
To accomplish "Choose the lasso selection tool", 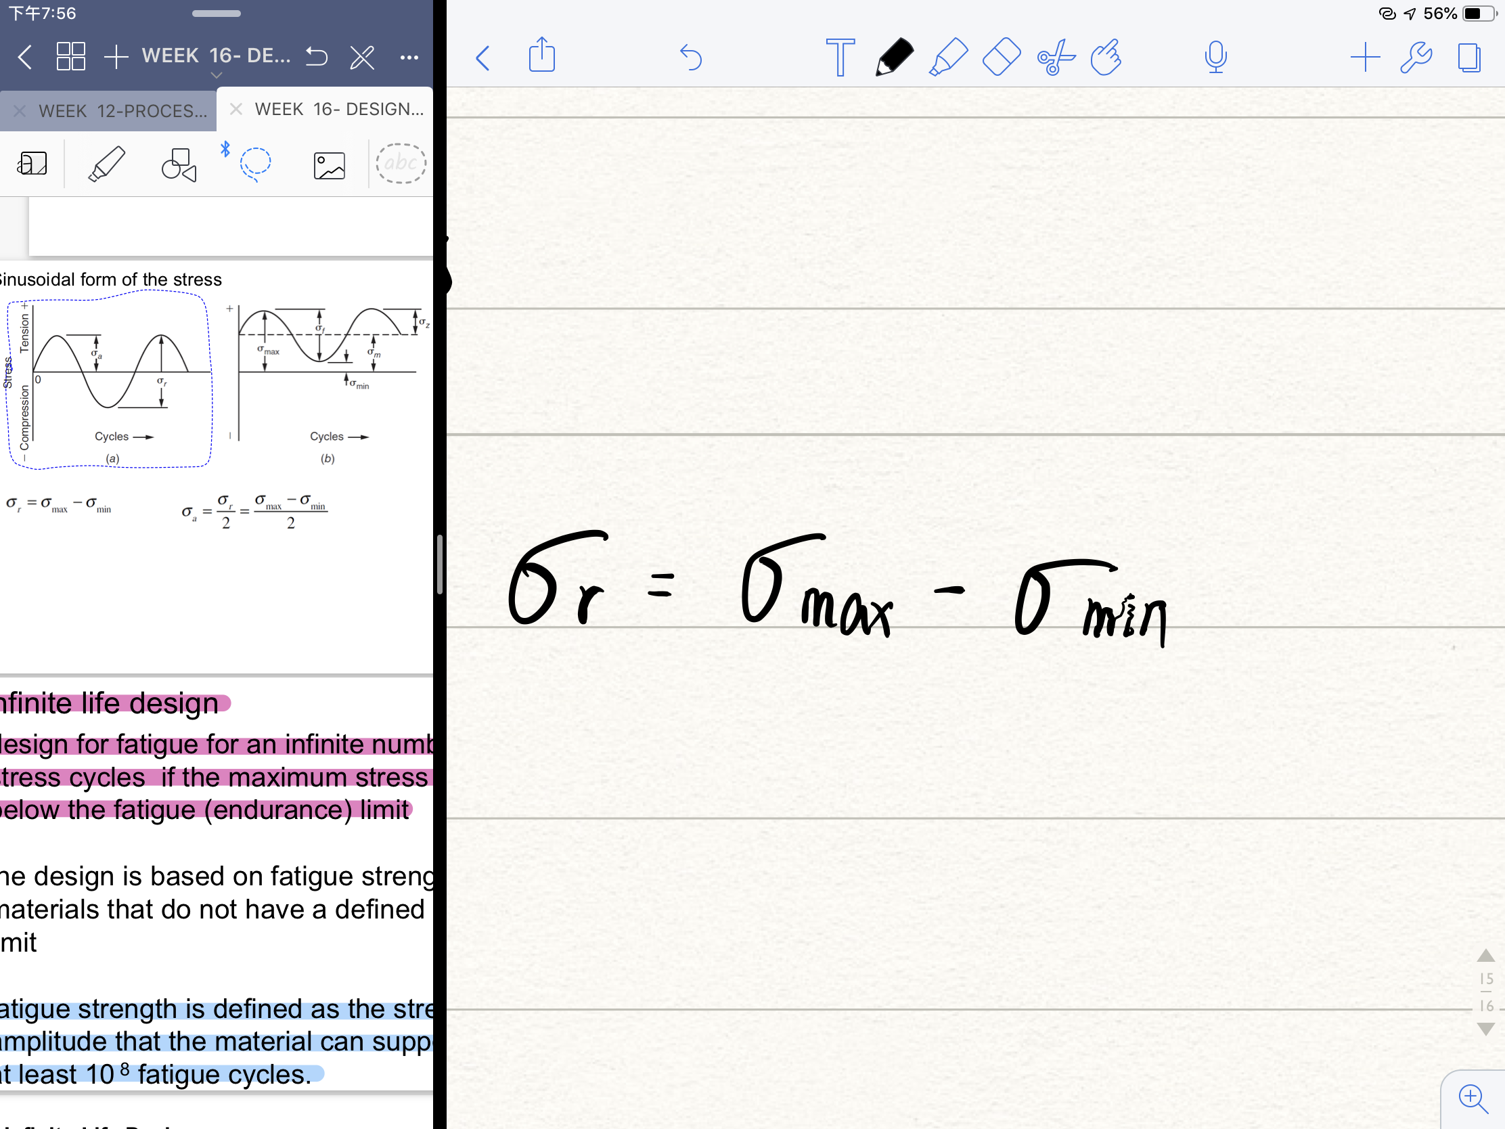I will (255, 164).
